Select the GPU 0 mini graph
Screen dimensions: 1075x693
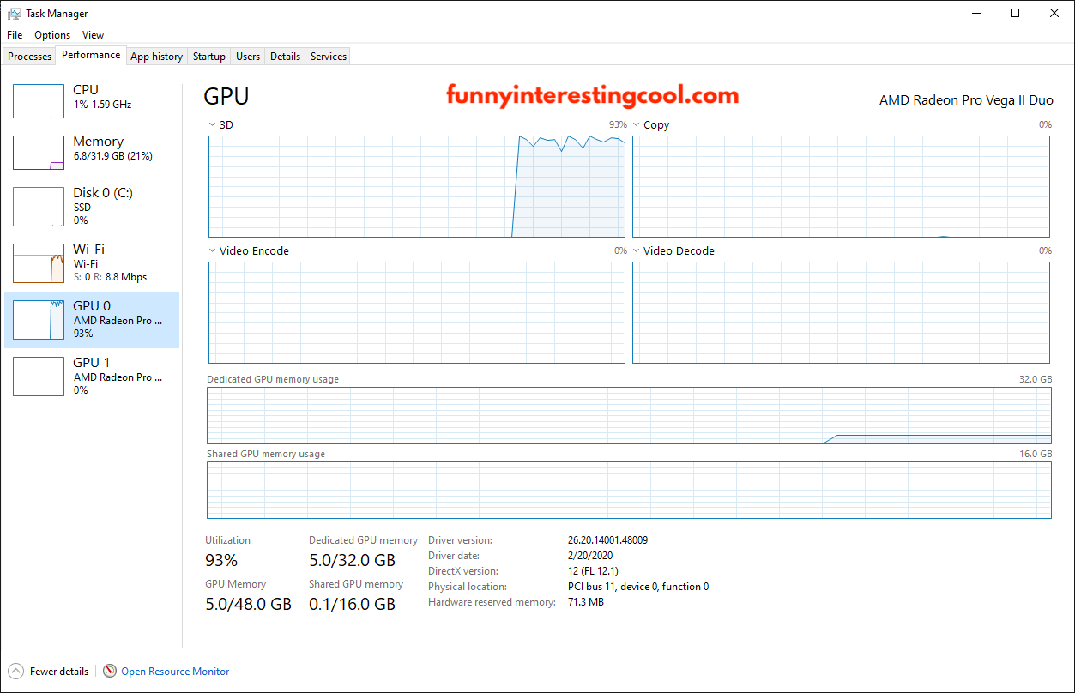[x=39, y=320]
